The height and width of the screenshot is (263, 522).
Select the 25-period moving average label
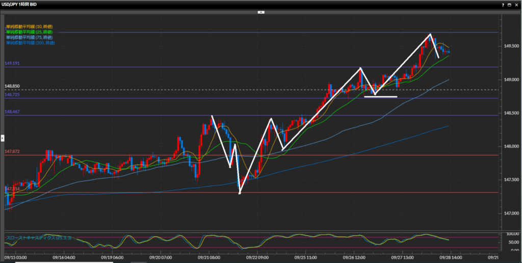[x=29, y=32]
